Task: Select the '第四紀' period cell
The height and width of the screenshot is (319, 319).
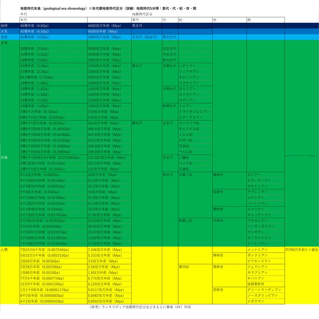Action: [x=184, y=267]
